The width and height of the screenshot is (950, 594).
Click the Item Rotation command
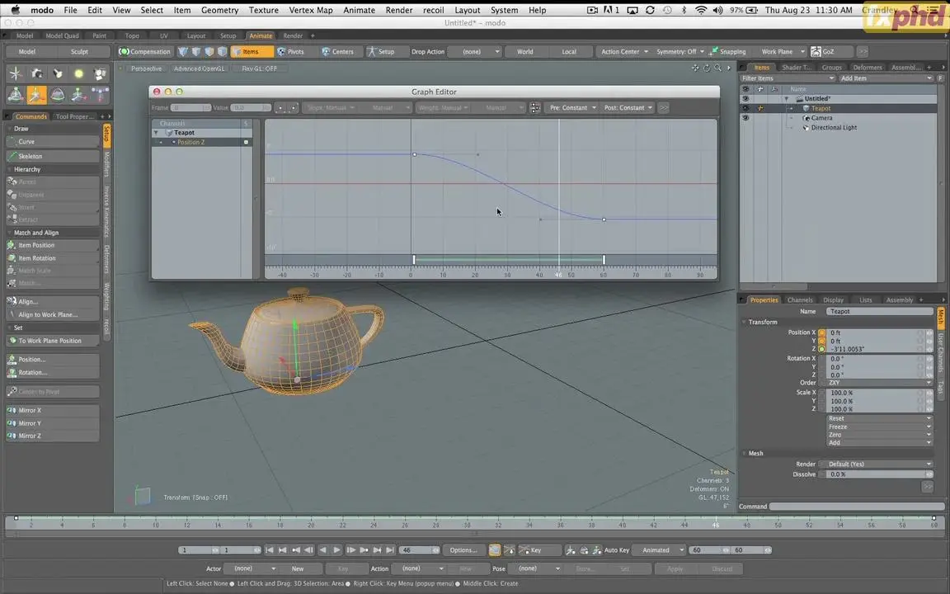[x=52, y=258]
